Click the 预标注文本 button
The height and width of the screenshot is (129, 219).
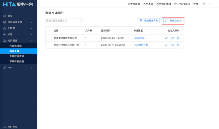[173, 21]
